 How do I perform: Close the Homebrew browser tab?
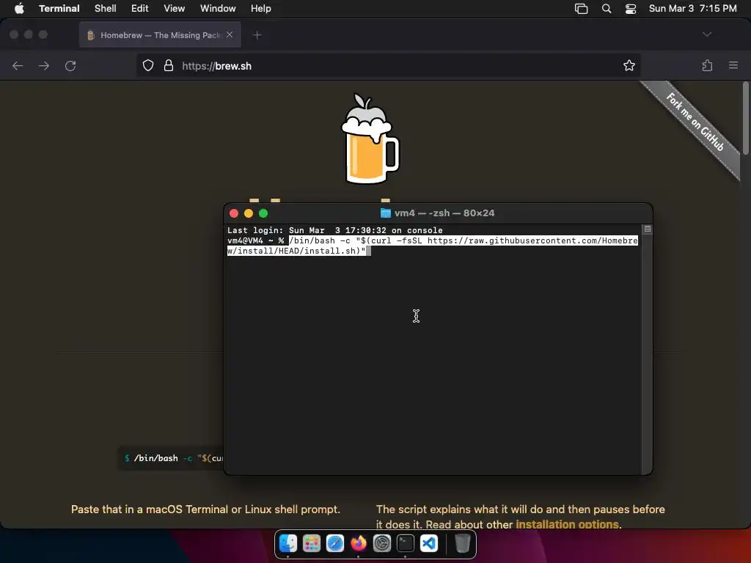pos(230,35)
